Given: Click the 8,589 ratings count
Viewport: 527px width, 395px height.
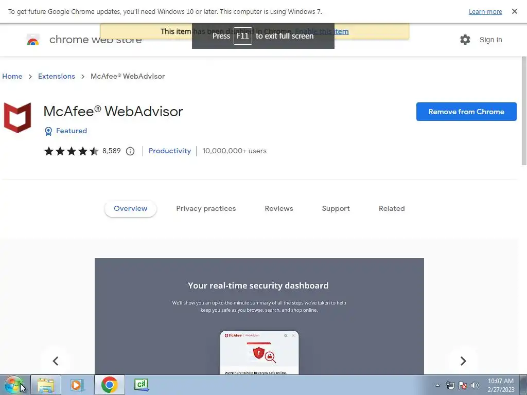Looking at the screenshot, I should point(111,151).
